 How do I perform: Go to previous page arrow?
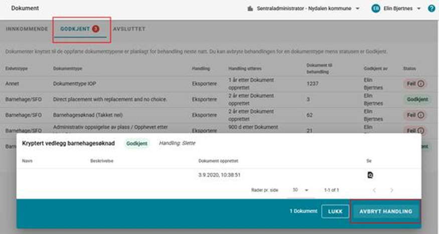(x=374, y=190)
